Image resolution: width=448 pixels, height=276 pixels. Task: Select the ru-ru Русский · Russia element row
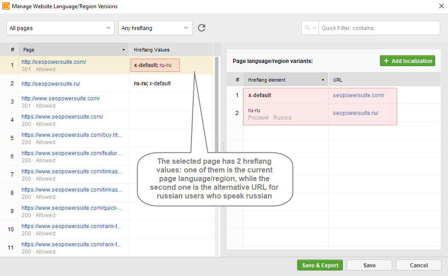point(334,113)
